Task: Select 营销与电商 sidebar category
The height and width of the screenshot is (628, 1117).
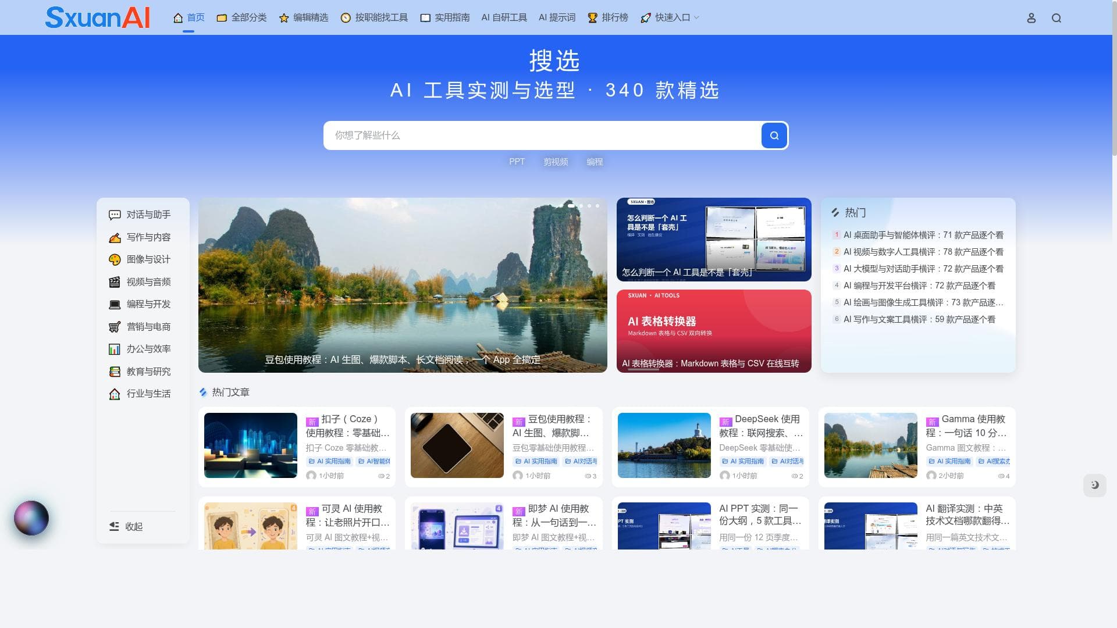Action: coord(140,327)
